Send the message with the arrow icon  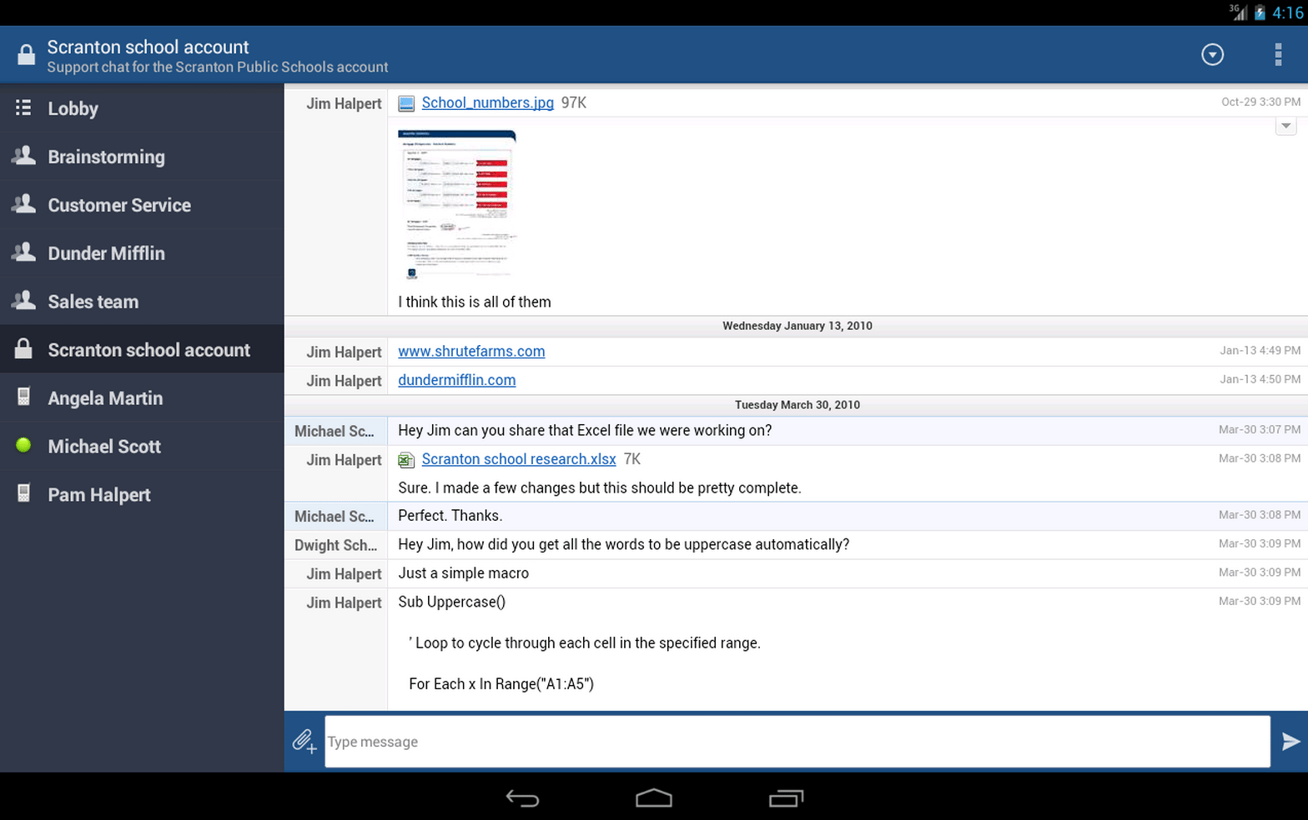[1290, 742]
